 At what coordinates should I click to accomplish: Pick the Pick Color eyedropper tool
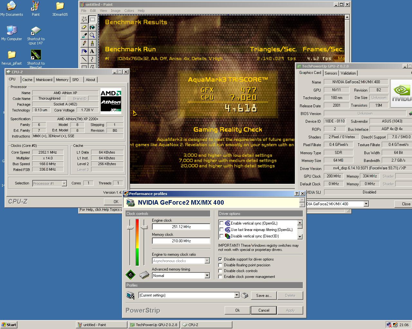click(84, 35)
